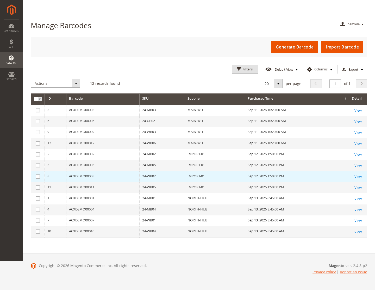Click barcode text ACXDEMO00012

(82, 143)
